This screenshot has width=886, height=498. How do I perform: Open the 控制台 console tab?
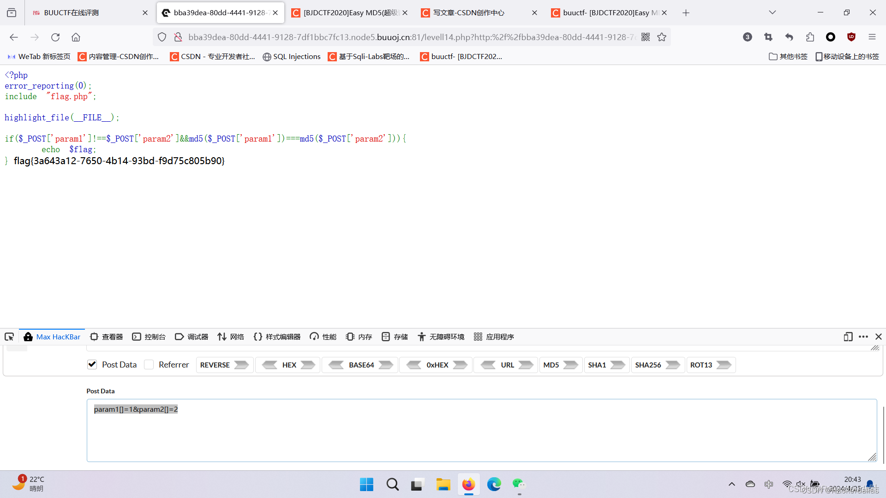[149, 337]
